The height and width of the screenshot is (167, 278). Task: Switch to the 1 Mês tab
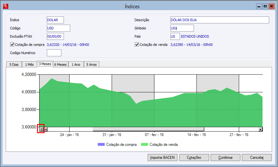pos(30,65)
